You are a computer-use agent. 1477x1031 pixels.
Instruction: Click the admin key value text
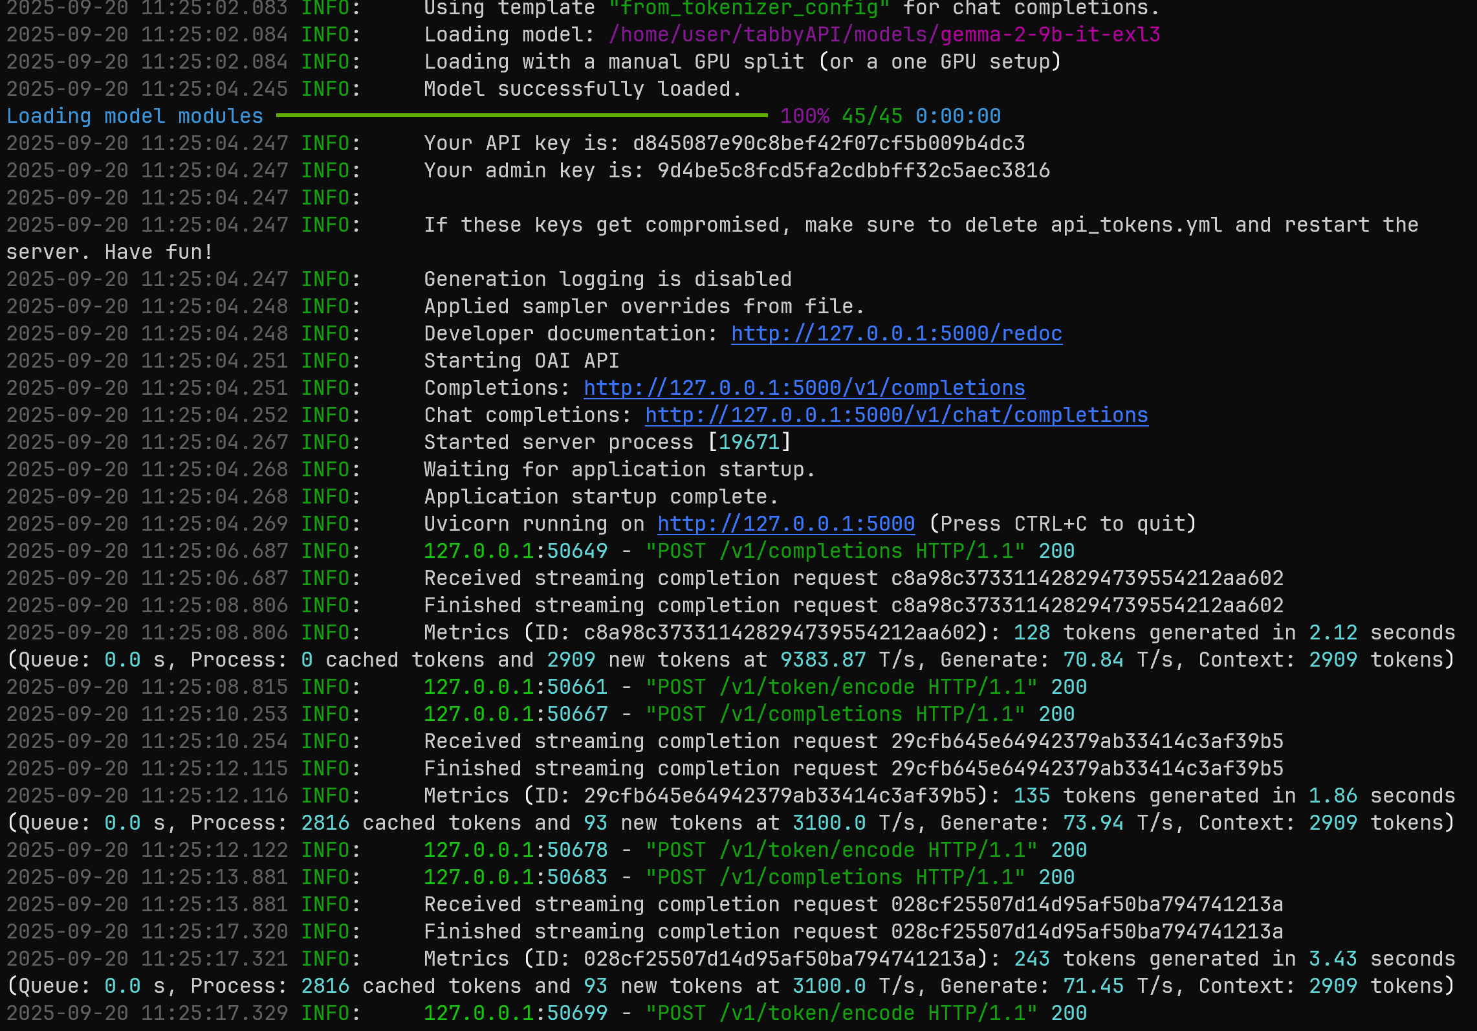click(x=853, y=170)
